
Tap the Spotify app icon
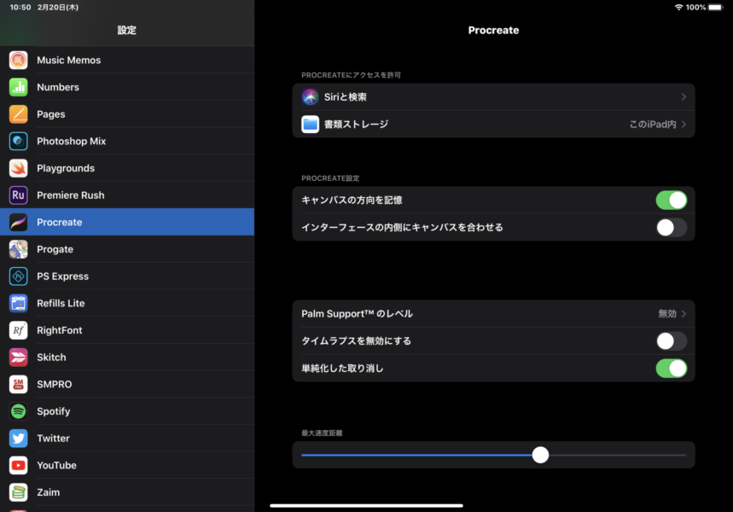tap(18, 411)
